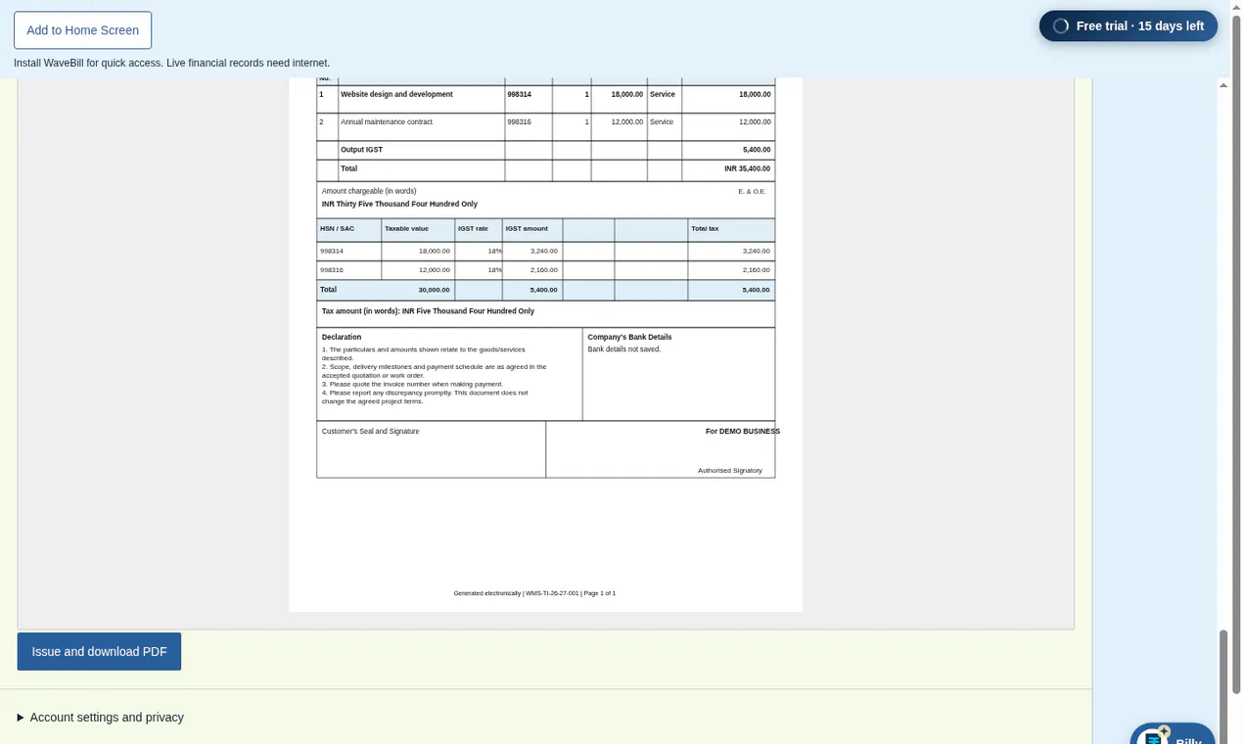Image resolution: width=1243 pixels, height=744 pixels.
Task: Click Add to Home Screen button
Action: pos(82,30)
